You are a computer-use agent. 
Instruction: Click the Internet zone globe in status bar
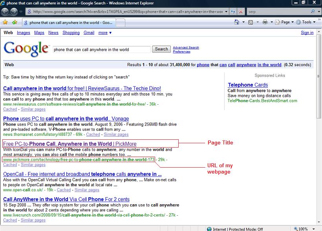209,229
